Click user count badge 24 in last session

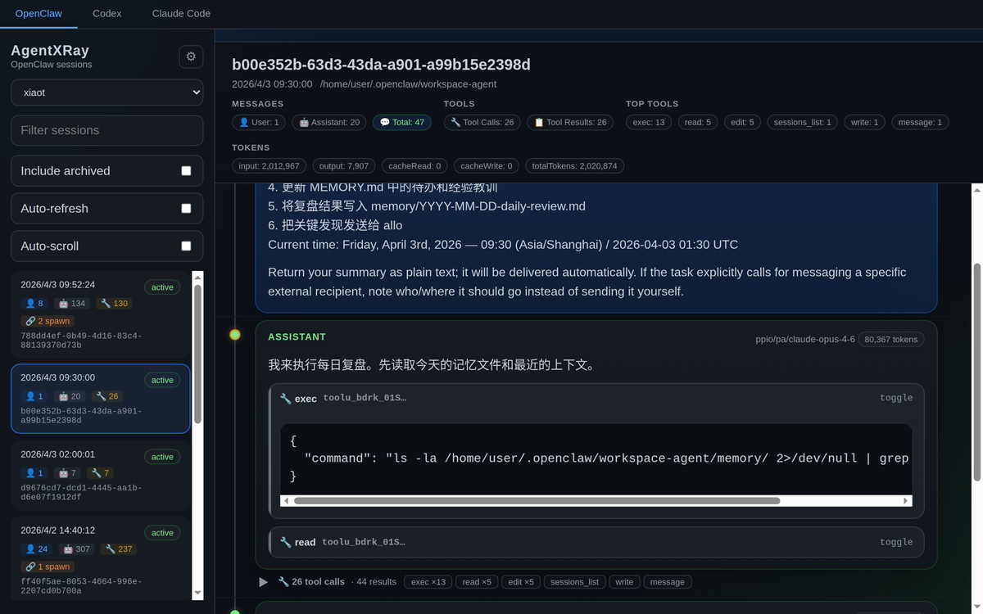pyautogui.click(x=36, y=549)
